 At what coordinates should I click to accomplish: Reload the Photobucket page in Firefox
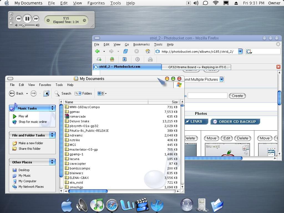(125, 51)
